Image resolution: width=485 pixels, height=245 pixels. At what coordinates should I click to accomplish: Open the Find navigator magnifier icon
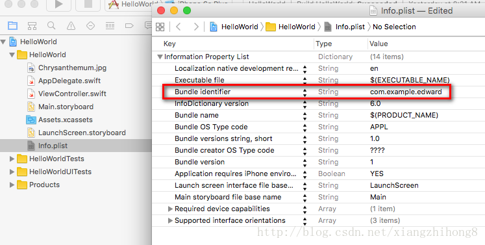click(51, 26)
